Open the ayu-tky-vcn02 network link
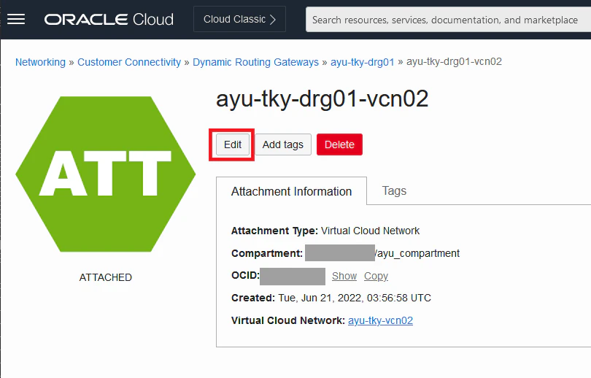Image resolution: width=591 pixels, height=378 pixels. (380, 320)
